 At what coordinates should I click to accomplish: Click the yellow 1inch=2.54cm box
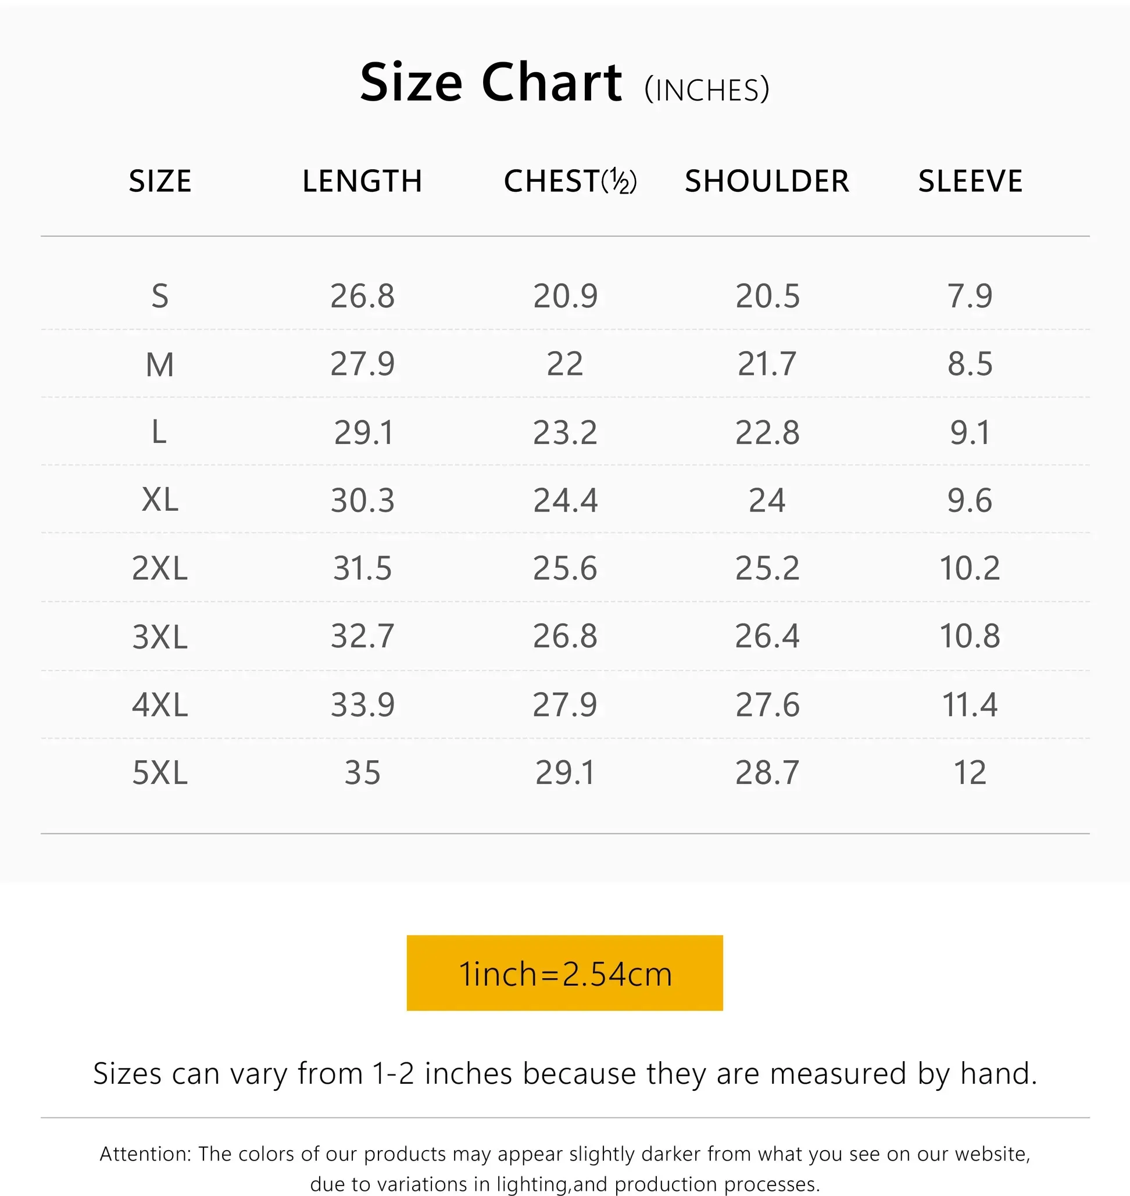tap(564, 974)
